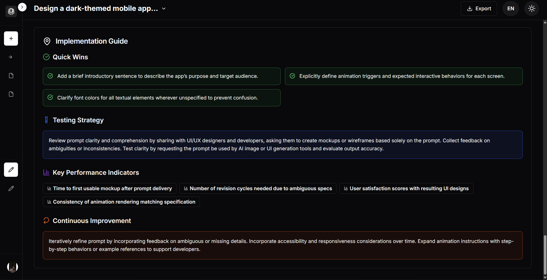Click check icon beside 'Add a brief introductory sentence'

point(50,76)
